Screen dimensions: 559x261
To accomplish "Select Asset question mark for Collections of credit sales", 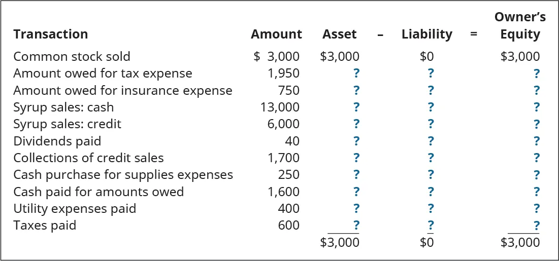I will click(356, 158).
